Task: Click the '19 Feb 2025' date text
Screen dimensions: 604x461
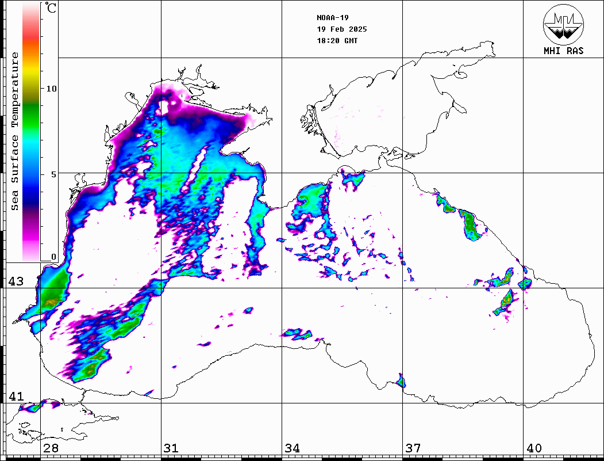Action: tap(342, 29)
